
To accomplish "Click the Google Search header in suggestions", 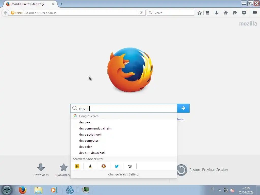I will pyautogui.click(x=124, y=116).
